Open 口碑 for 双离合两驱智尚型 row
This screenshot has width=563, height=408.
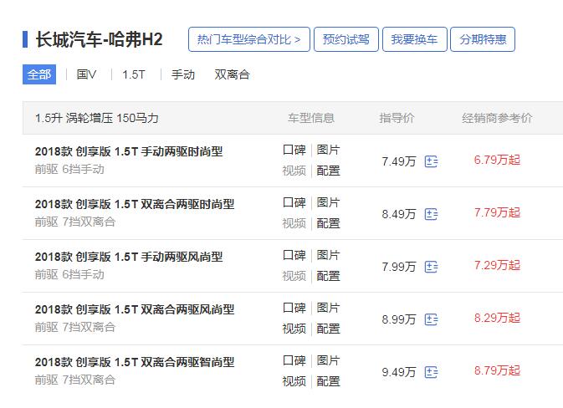click(294, 360)
